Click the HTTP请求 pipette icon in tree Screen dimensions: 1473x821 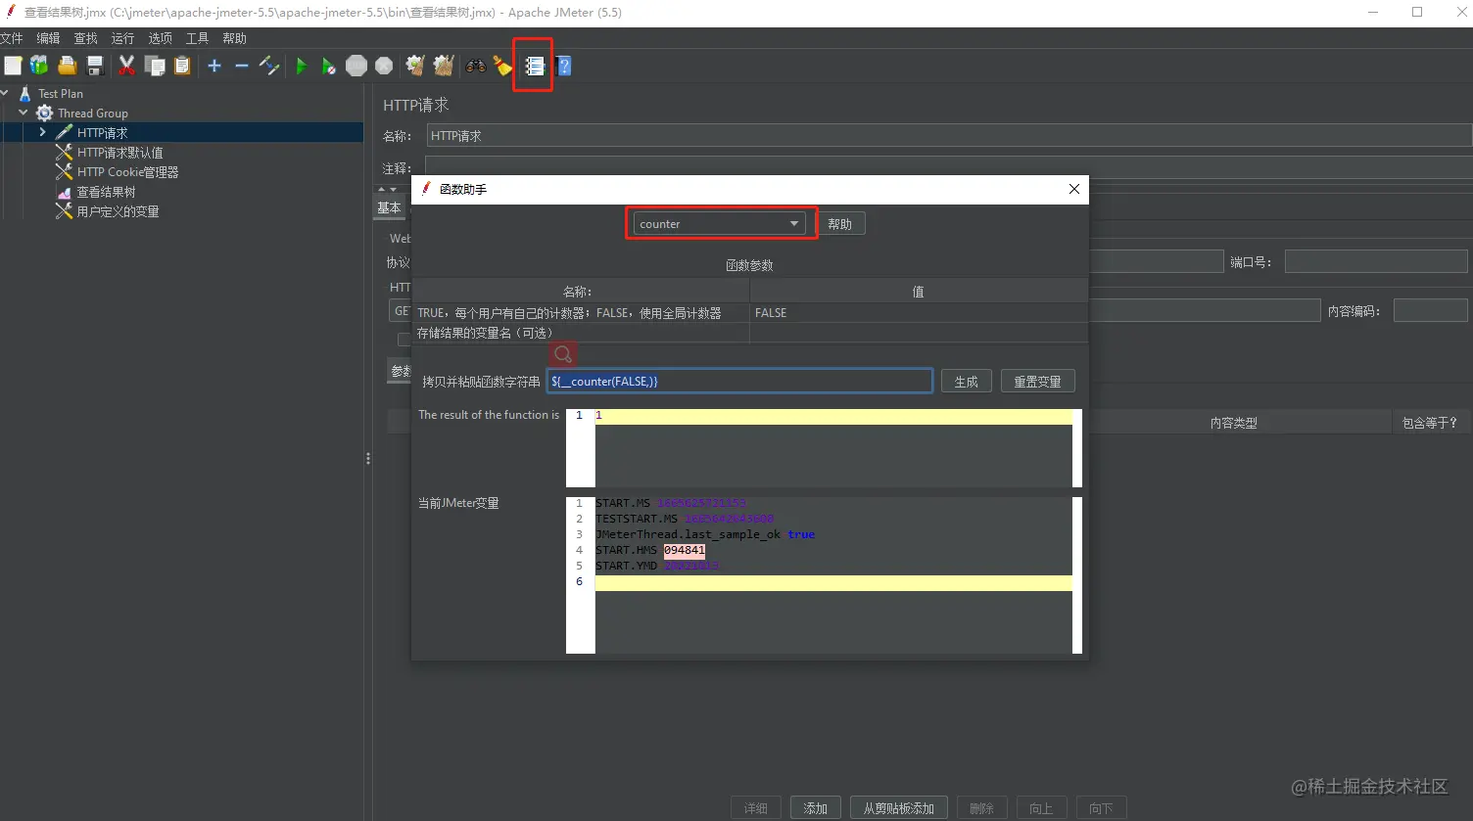65,133
